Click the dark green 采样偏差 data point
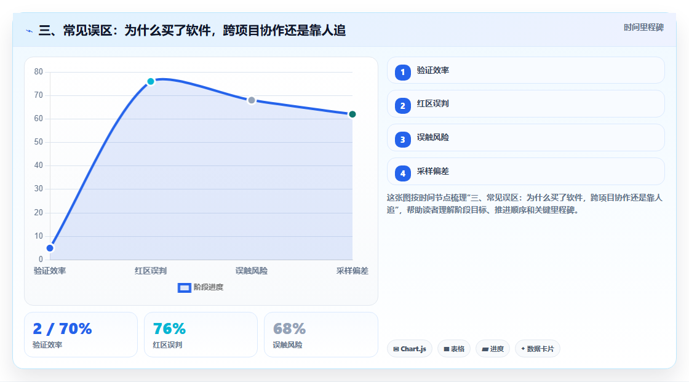 [x=352, y=114]
